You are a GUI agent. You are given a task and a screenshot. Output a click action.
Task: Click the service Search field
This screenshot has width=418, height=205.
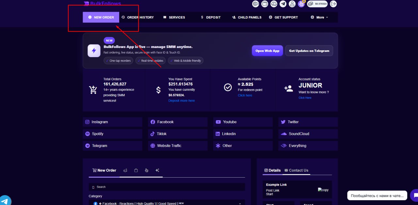tap(167, 187)
